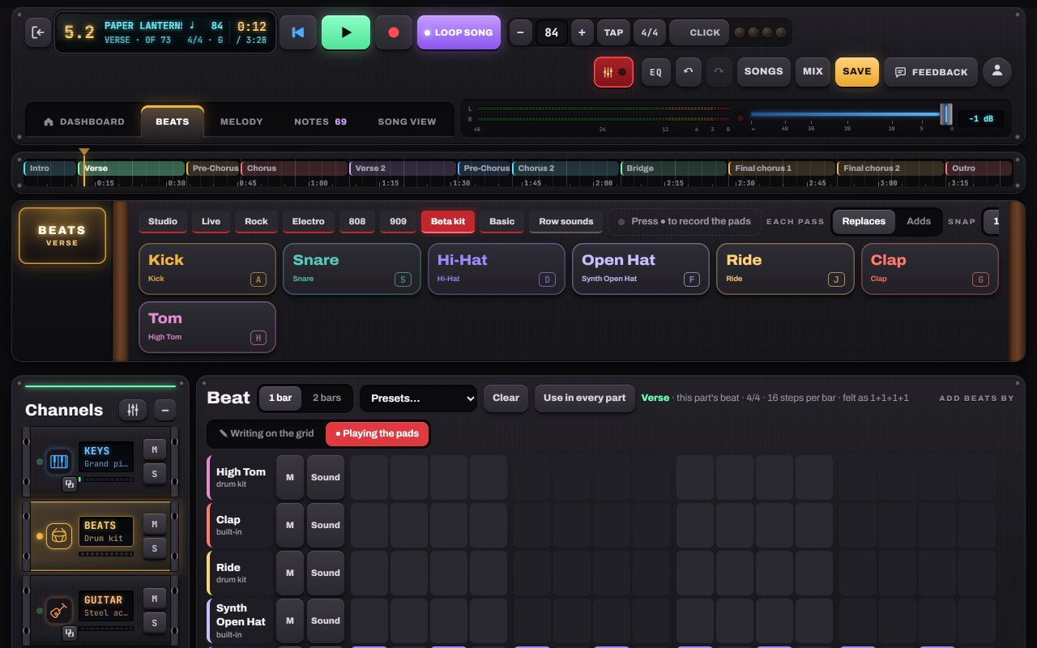1037x648 pixels.
Task: Click the Use in every part button
Action: pos(584,398)
